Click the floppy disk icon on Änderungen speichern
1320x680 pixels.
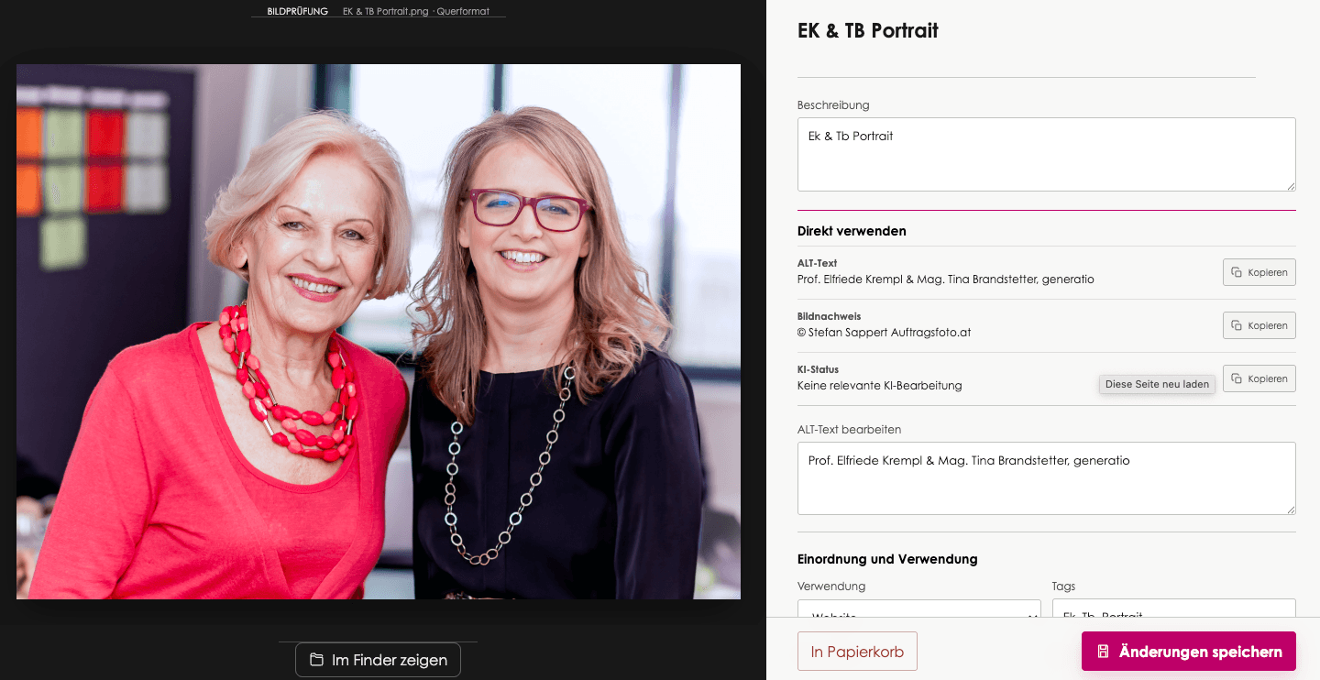1103,652
